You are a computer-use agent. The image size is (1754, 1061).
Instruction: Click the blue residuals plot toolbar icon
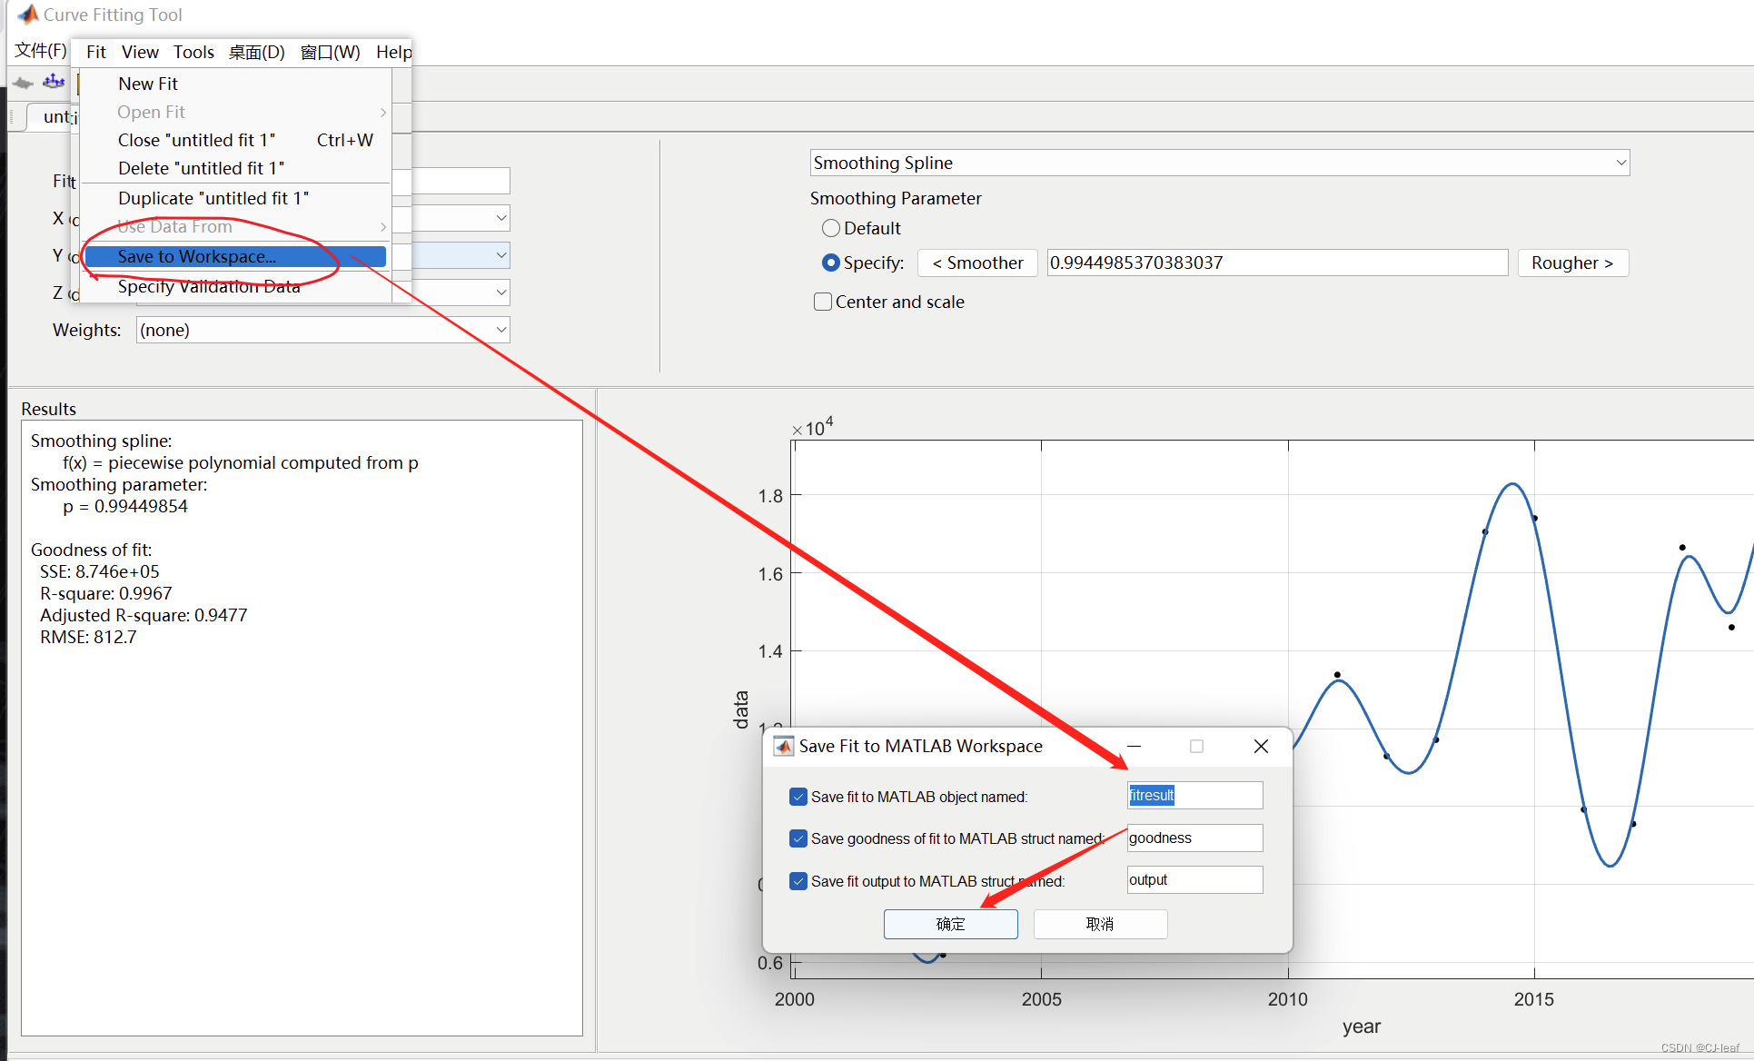54,82
